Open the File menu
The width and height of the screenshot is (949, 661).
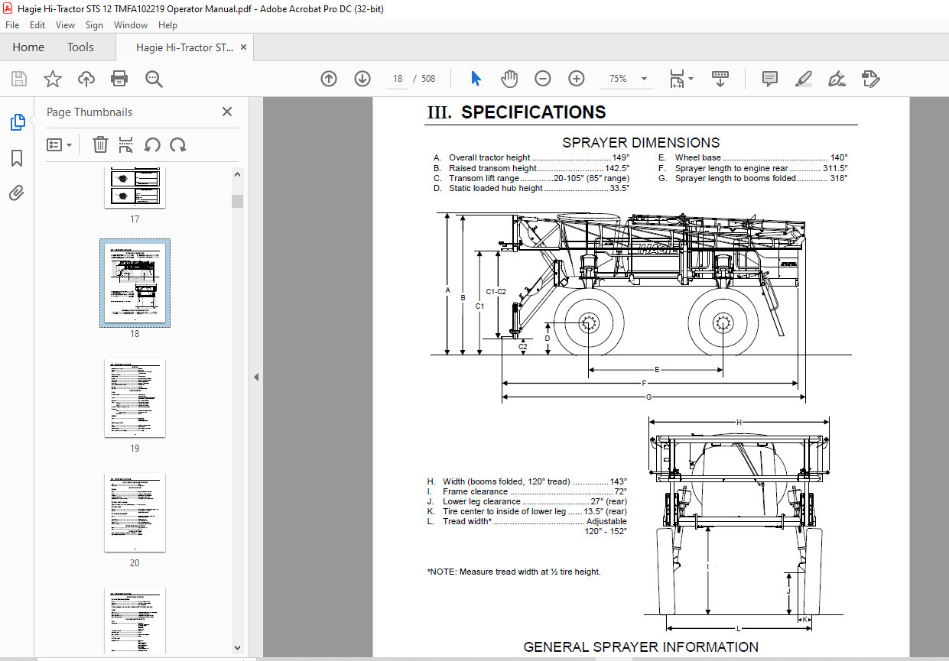12,25
